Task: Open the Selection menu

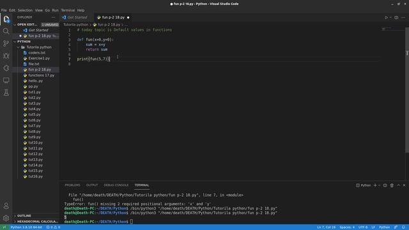Action: (25, 10)
